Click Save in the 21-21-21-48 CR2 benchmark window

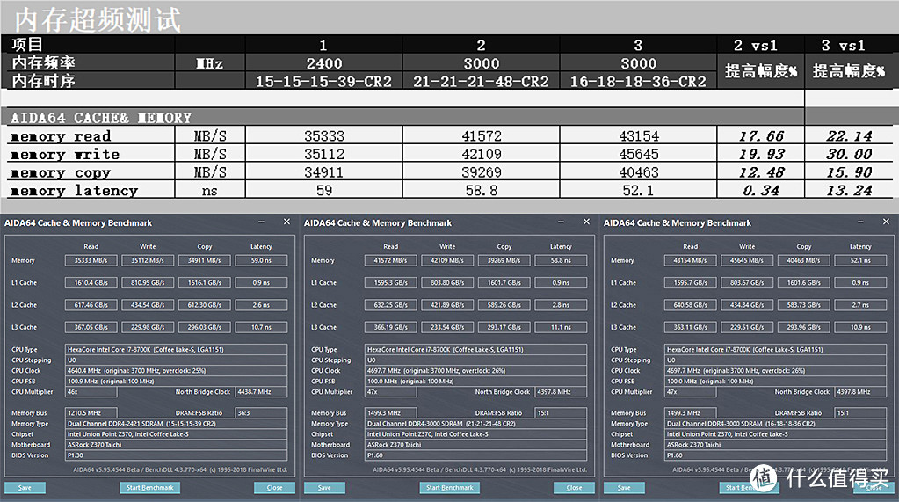324,488
